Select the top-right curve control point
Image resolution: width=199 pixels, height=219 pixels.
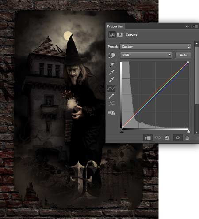point(188,63)
